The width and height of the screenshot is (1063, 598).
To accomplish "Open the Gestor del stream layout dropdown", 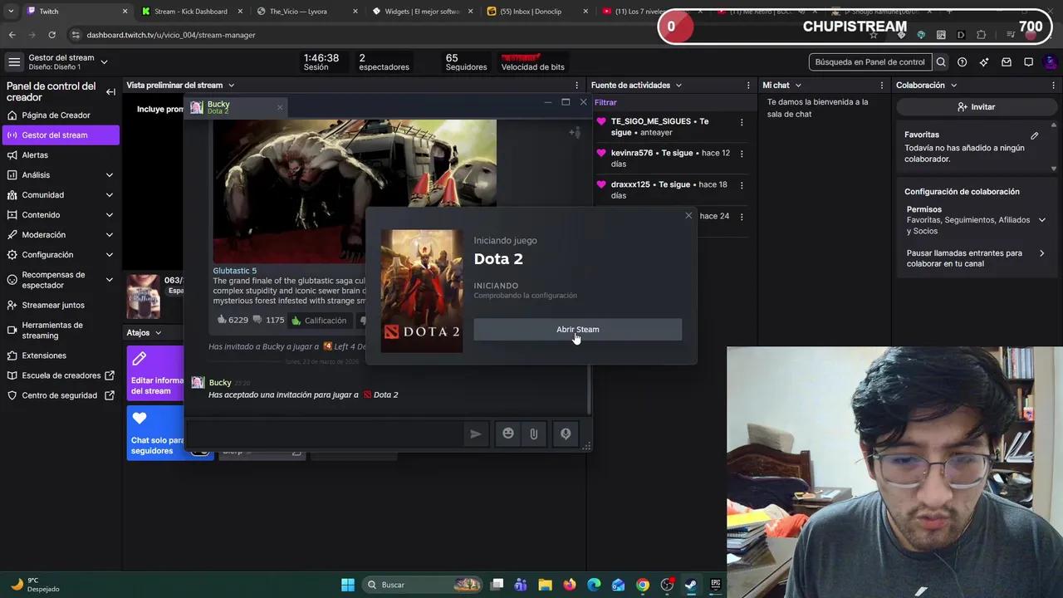I will click(104, 62).
